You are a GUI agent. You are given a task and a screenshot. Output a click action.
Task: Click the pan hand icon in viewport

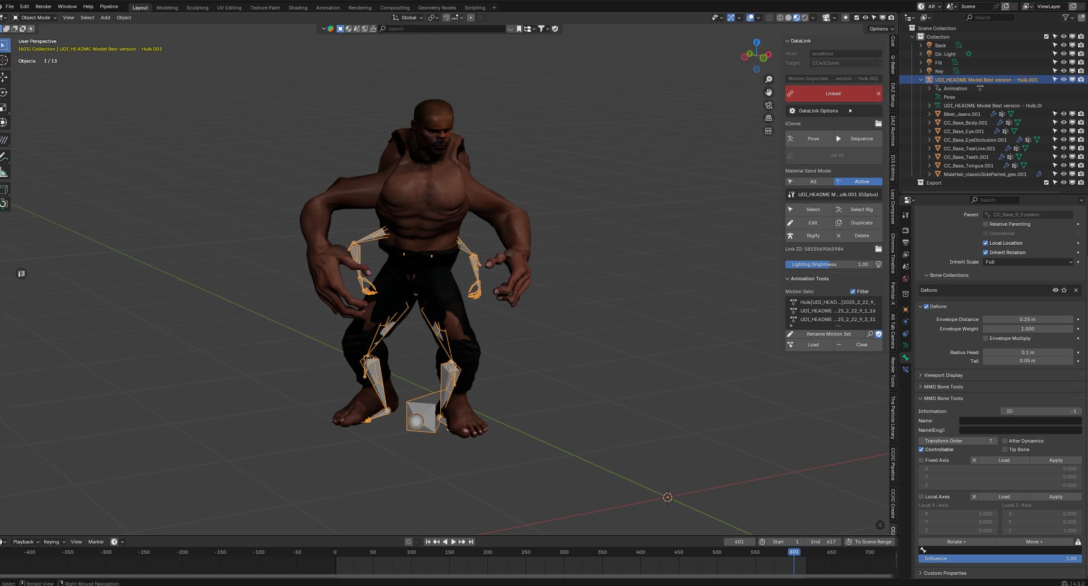pos(768,92)
